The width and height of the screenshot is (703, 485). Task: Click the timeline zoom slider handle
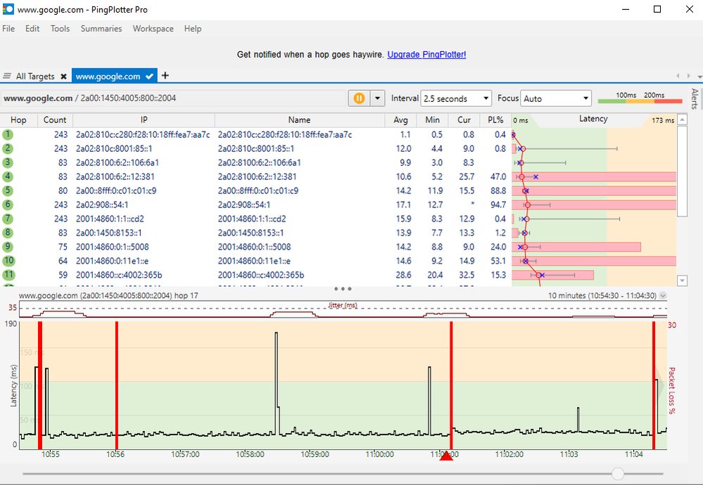618,473
